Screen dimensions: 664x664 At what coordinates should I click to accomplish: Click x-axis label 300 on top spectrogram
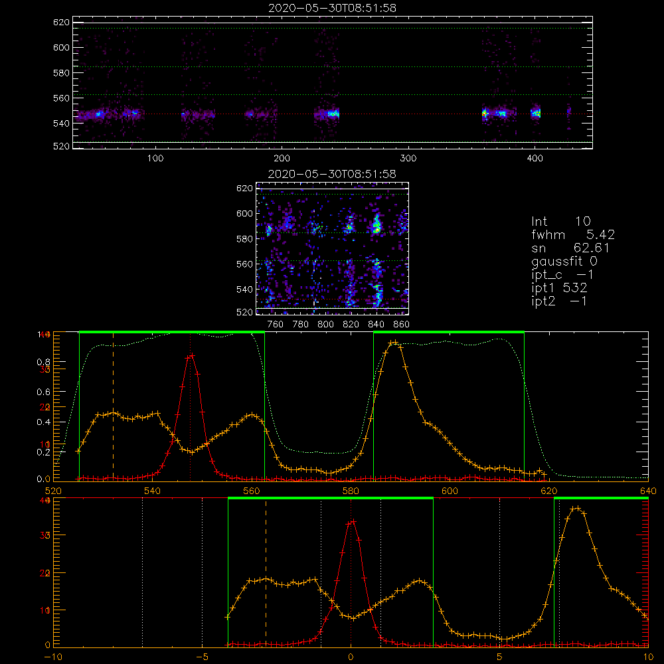pos(408,159)
